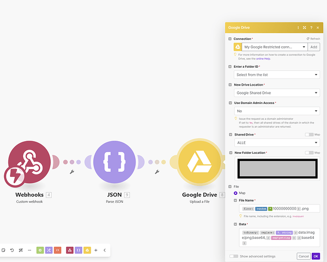
Task: Click the orange text parser tool icon
Action: 58,250
